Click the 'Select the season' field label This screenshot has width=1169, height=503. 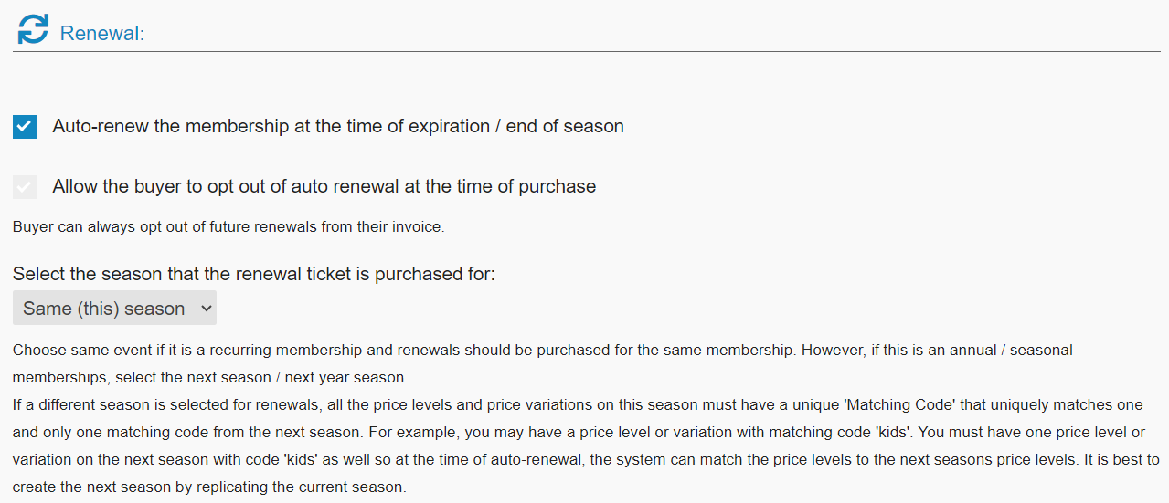[x=253, y=274]
